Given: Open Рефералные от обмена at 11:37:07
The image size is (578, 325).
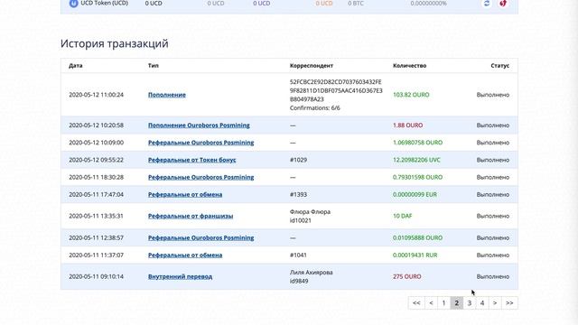Looking at the screenshot, I should click(x=185, y=255).
